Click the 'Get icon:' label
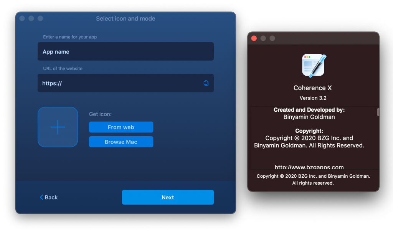This screenshot has height=233, width=393. coord(100,114)
